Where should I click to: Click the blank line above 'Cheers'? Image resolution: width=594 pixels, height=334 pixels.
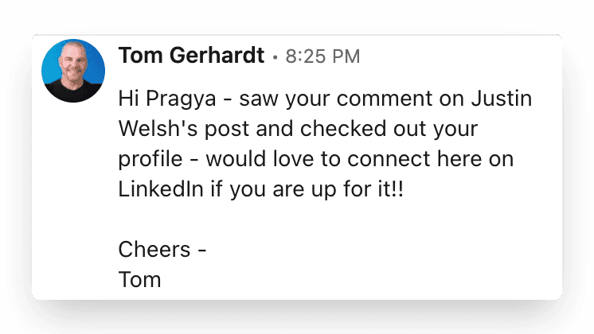click(326, 219)
